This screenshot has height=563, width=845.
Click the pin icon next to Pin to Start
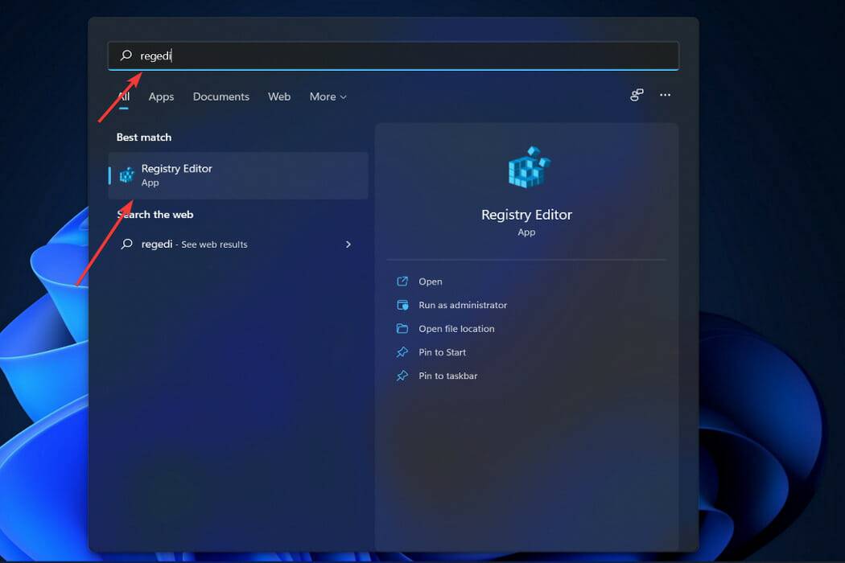[402, 352]
